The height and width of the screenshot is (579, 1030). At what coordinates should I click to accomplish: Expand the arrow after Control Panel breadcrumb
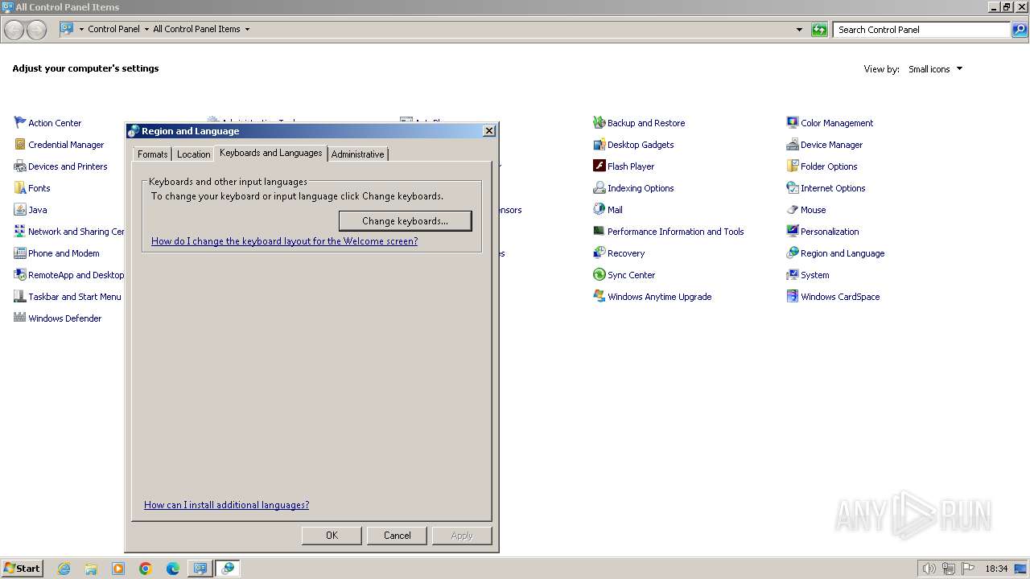146,29
